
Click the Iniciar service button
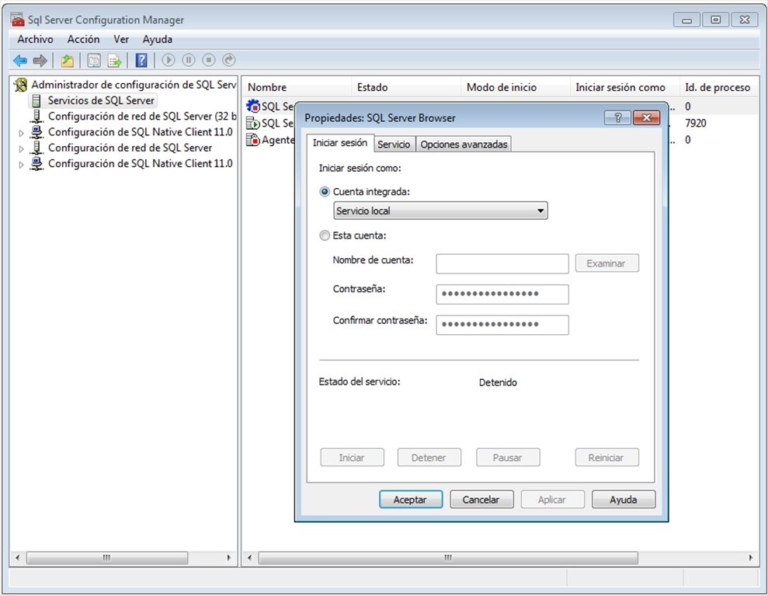point(353,457)
